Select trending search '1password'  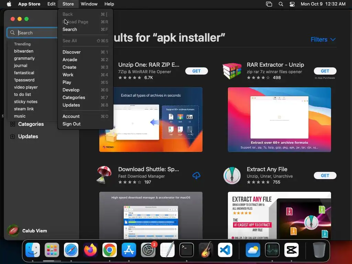pos(24,80)
